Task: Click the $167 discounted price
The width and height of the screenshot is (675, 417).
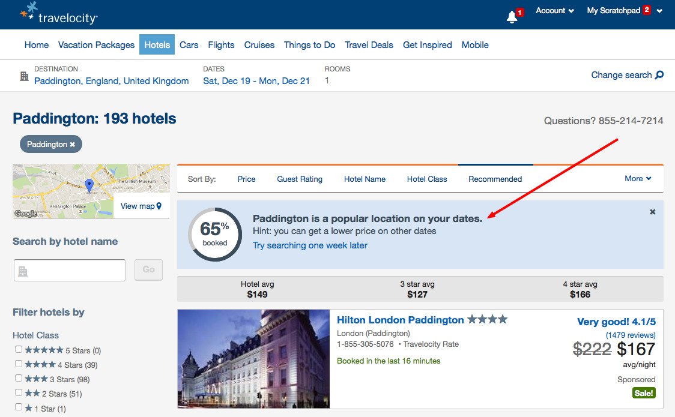Action: pos(636,349)
